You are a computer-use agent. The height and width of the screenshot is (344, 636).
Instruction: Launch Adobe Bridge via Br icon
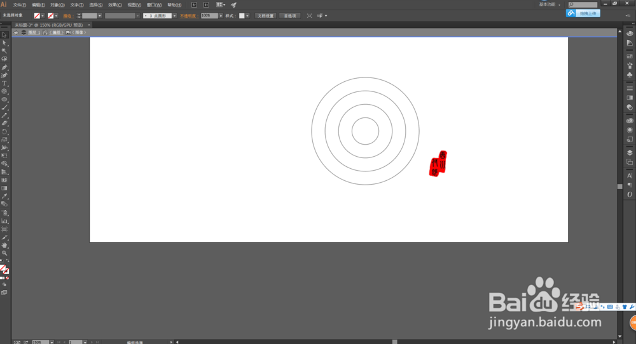194,5
